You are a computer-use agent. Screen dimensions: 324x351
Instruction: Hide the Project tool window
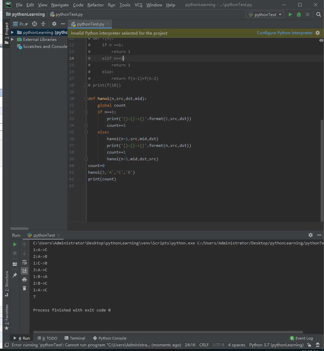click(x=63, y=24)
